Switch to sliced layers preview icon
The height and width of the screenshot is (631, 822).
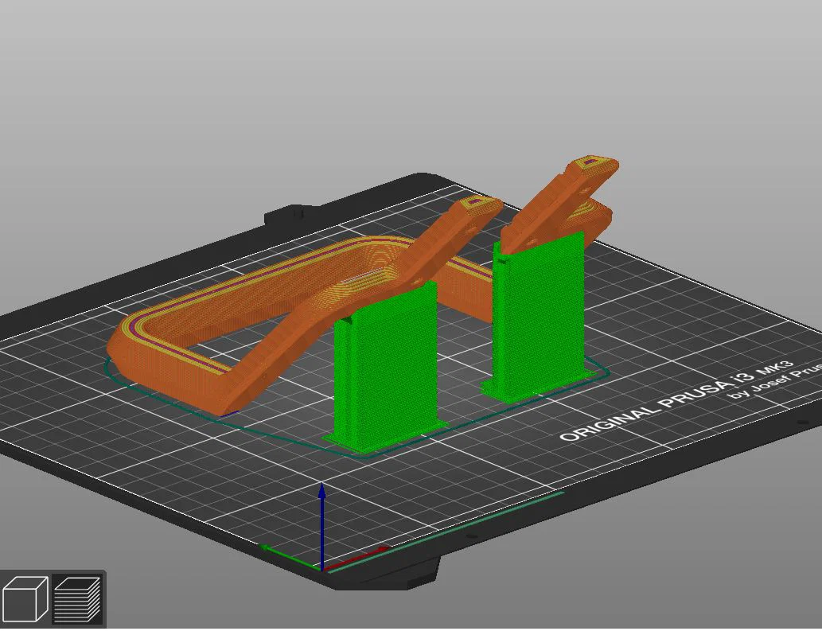pyautogui.click(x=78, y=599)
